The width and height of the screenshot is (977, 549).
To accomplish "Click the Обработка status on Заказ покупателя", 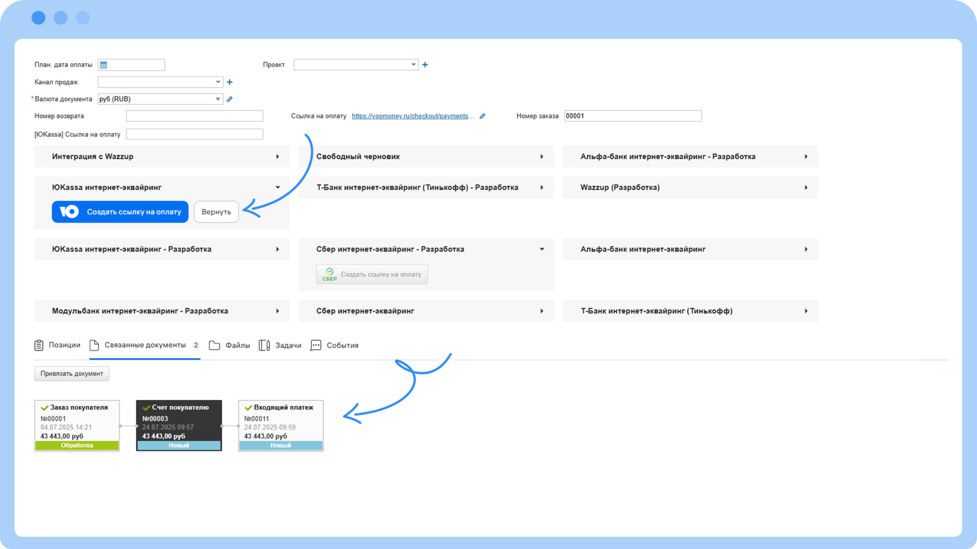I will point(77,446).
